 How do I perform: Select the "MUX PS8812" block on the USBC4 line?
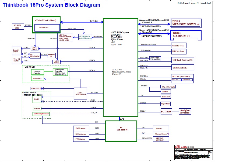(56, 62)
